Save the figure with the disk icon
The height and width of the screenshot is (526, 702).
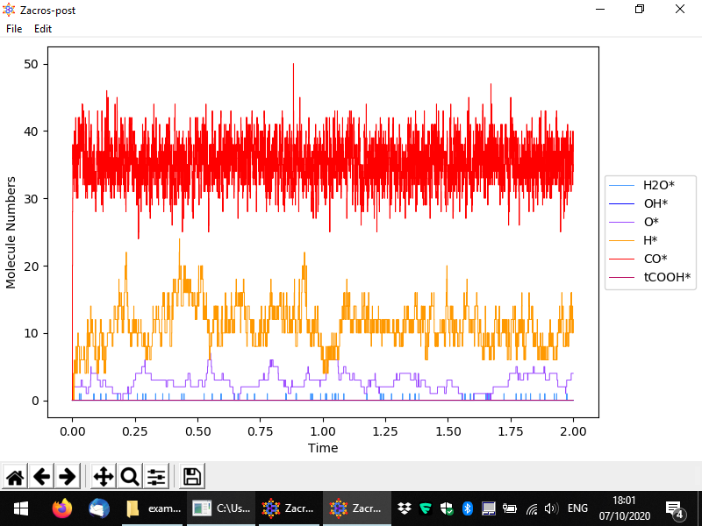click(192, 477)
